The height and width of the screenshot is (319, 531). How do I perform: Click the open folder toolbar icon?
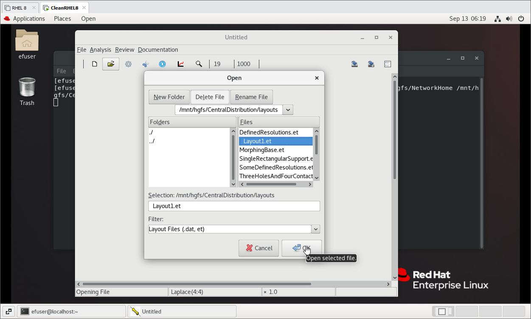pos(111,64)
